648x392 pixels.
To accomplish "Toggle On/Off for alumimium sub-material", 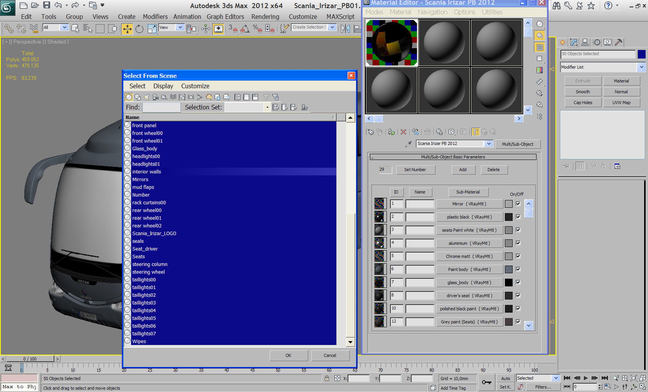I will click(x=518, y=243).
